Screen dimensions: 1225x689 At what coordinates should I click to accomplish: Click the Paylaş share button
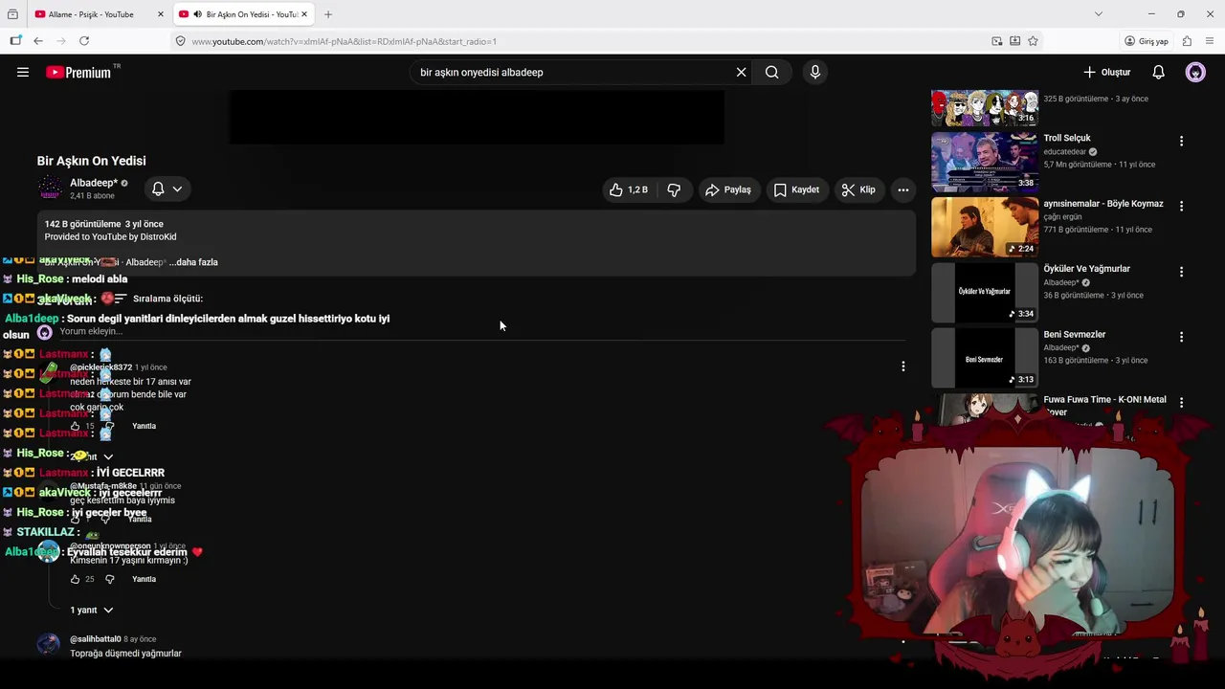click(727, 189)
